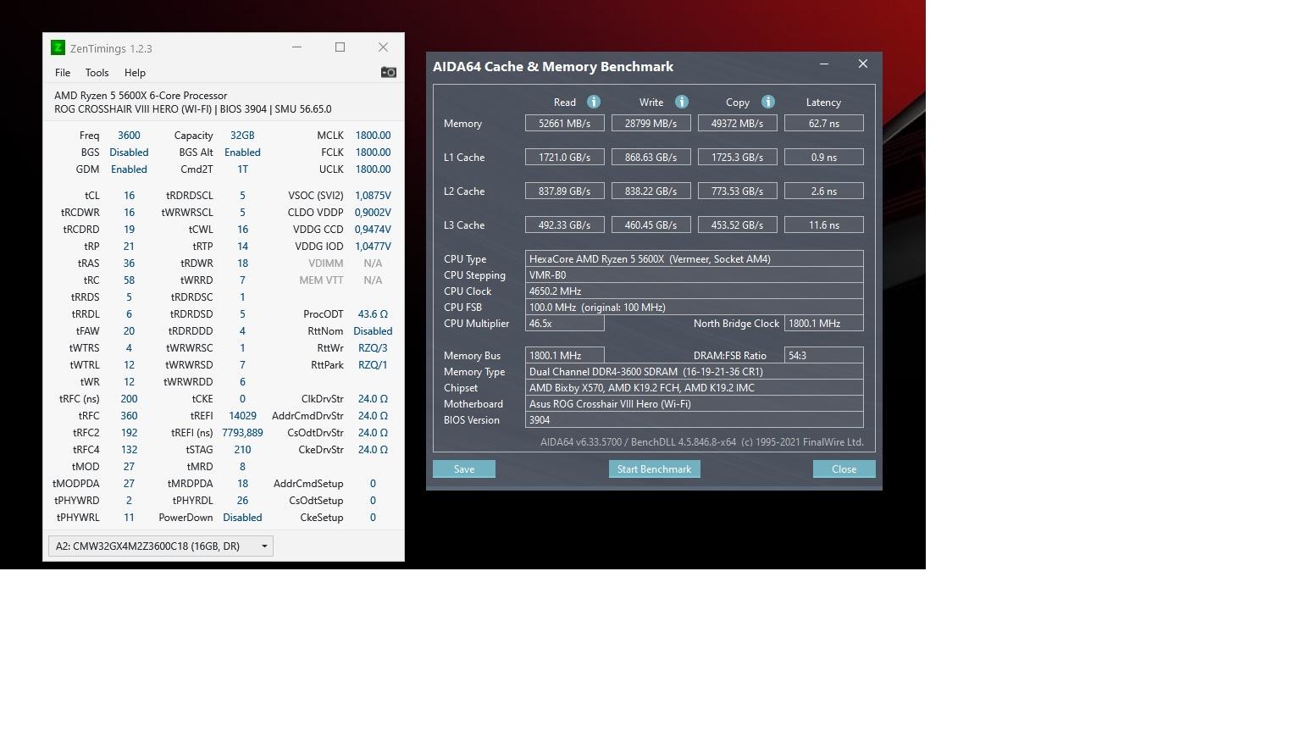This screenshot has height=732, width=1301.
Task: Click L1 Cache Copy value 1725.3 GB/s
Action: pos(737,158)
